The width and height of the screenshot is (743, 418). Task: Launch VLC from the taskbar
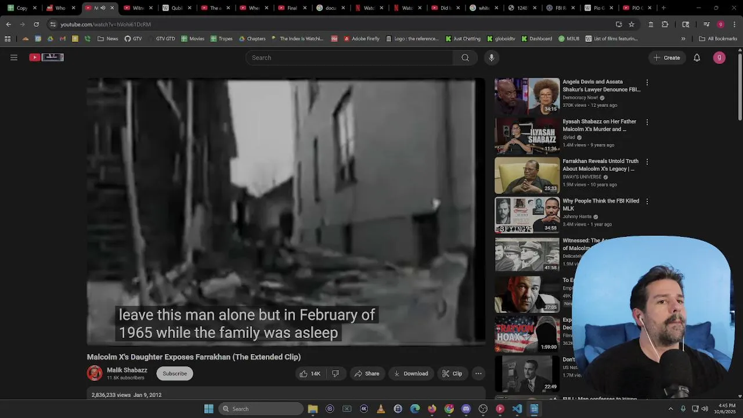381,409
